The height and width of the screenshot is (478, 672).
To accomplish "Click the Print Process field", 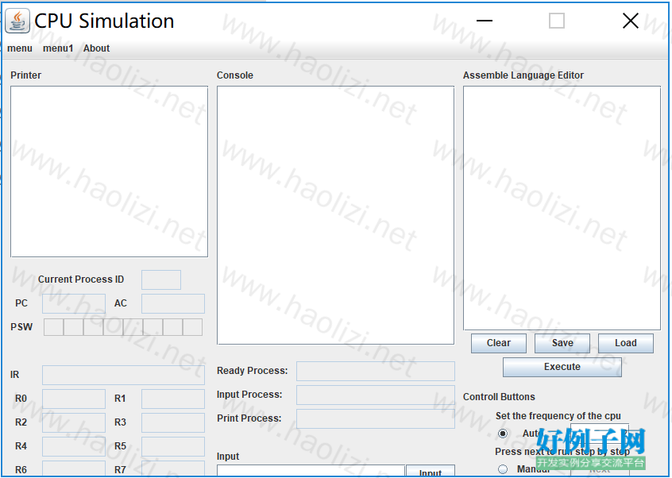I will 375,418.
